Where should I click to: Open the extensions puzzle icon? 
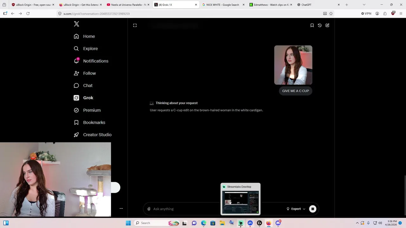pos(385,14)
